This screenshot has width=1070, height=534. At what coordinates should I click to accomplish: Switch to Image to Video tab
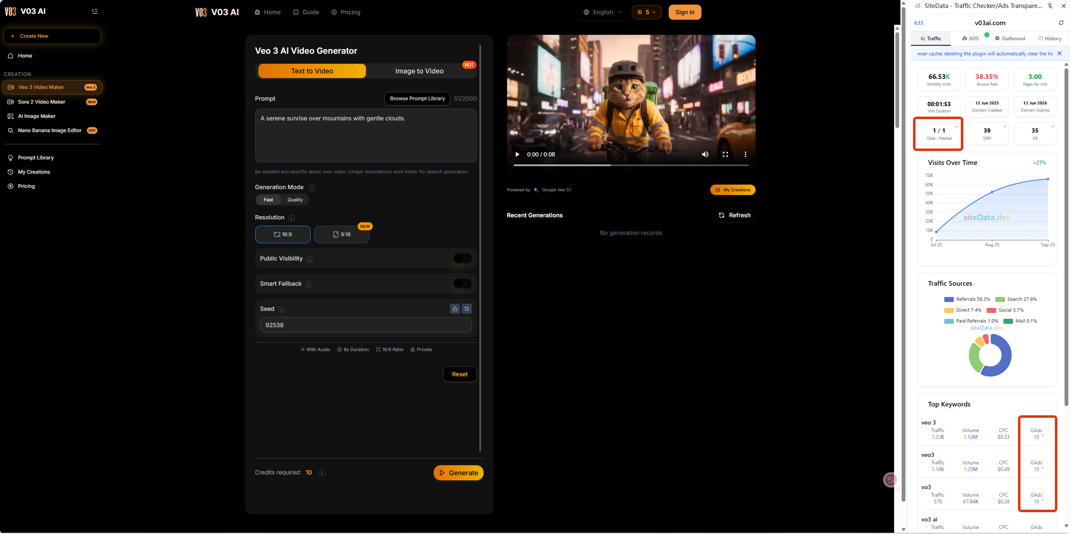(x=419, y=71)
